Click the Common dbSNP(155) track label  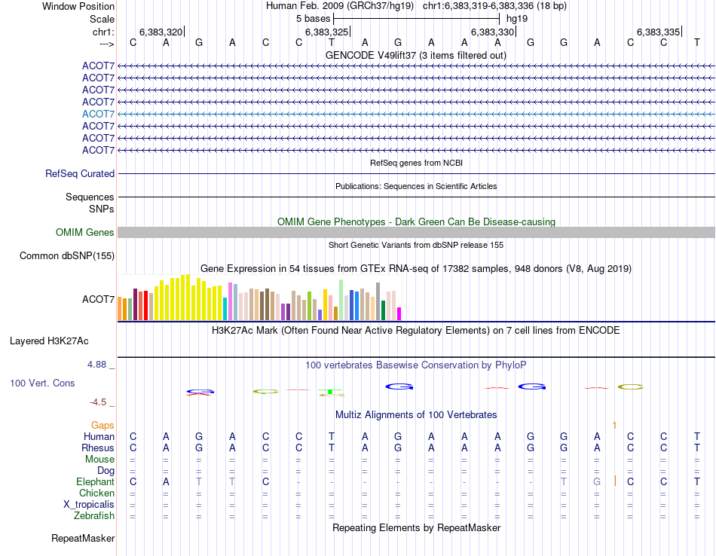(x=67, y=255)
